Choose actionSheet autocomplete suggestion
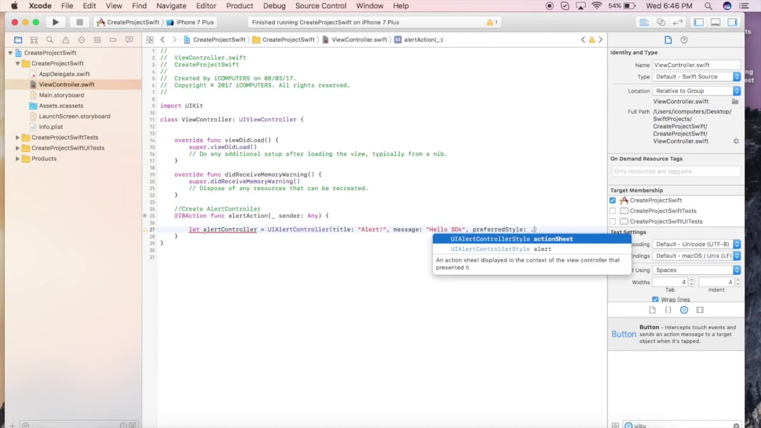Image resolution: width=761 pixels, height=428 pixels. pos(532,239)
